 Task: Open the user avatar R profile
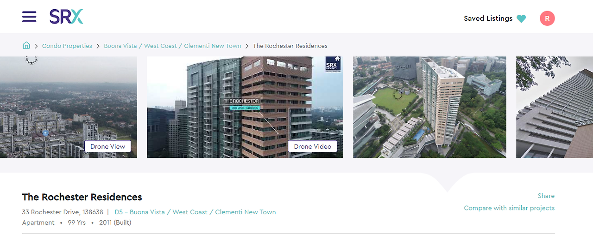pos(547,18)
